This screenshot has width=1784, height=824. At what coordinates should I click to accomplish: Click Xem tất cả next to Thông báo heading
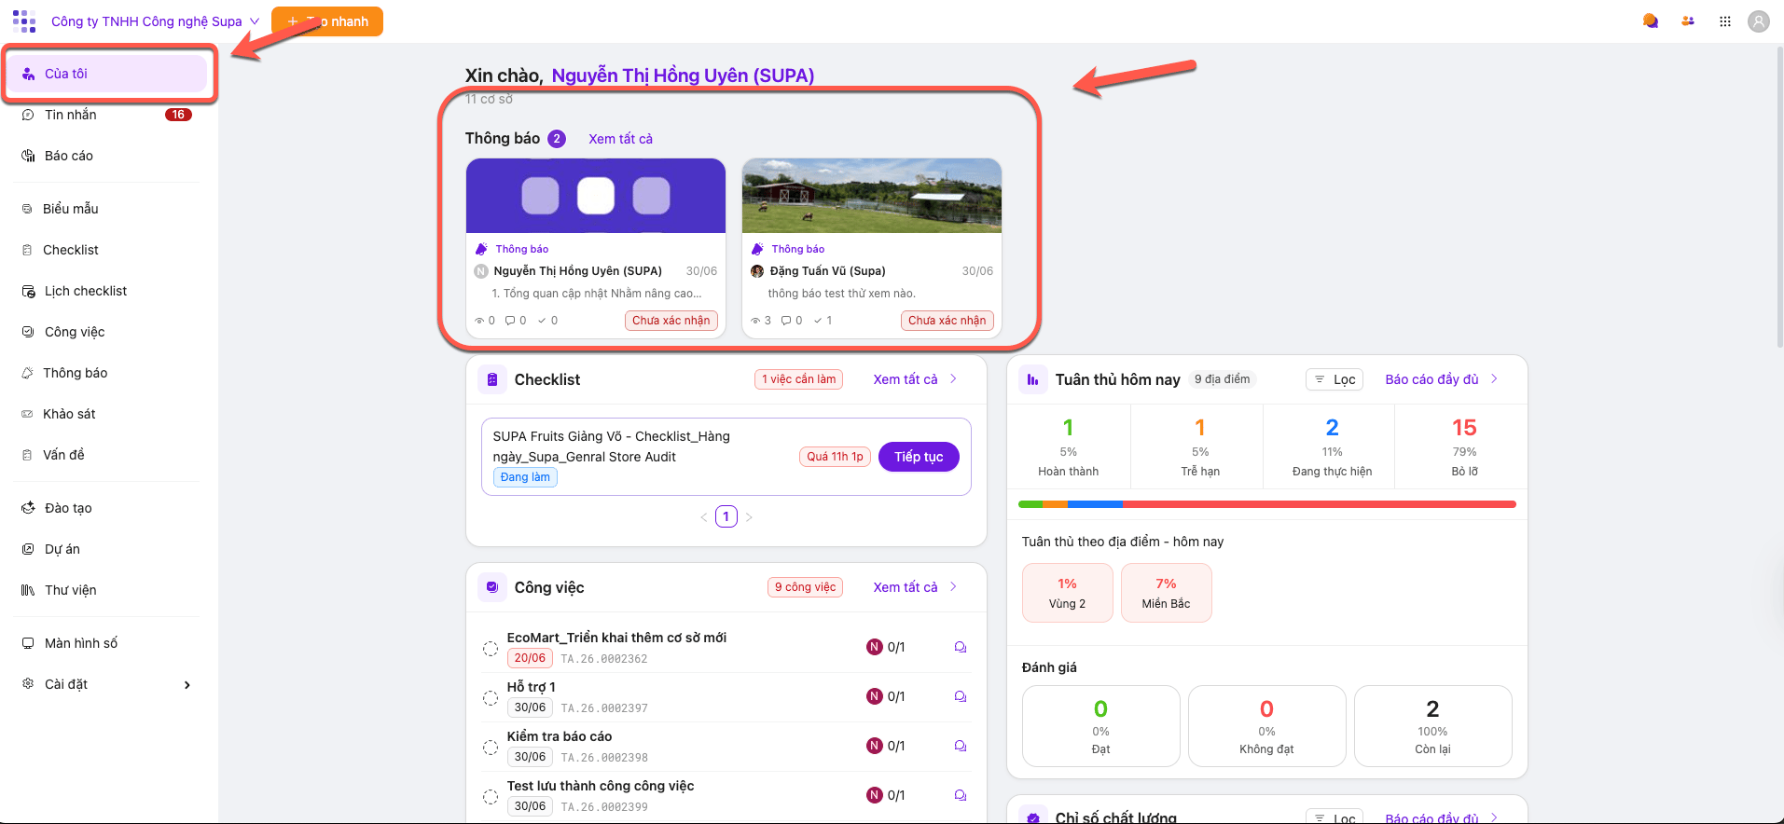tap(620, 139)
